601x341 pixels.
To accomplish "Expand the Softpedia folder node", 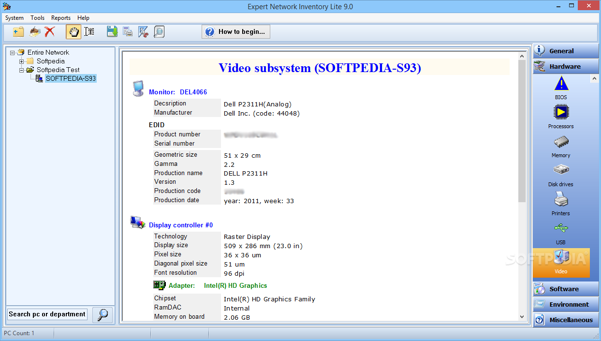I will (x=21, y=61).
